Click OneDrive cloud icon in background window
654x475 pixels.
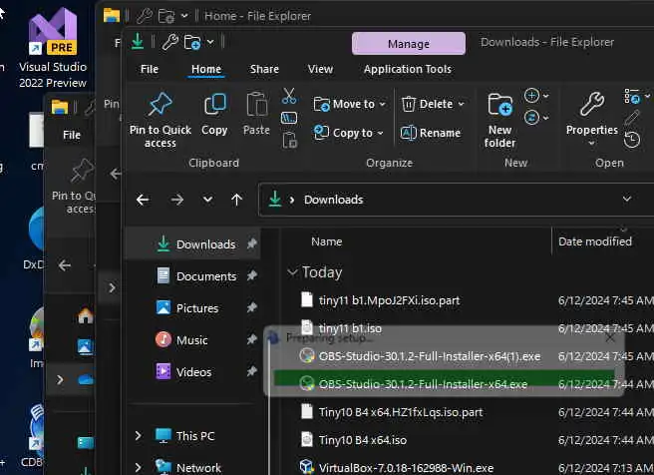(86, 379)
